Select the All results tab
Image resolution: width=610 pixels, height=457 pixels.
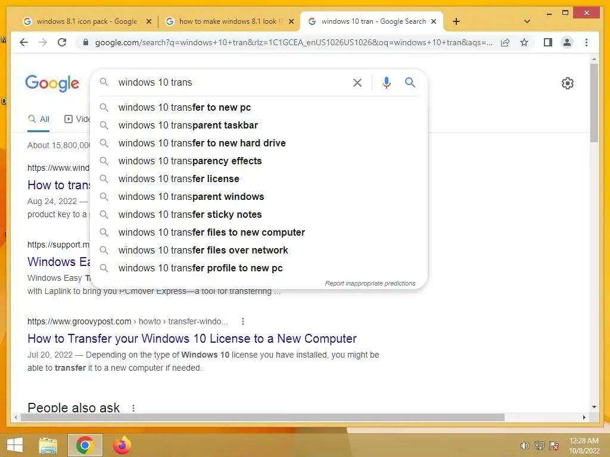[x=39, y=119]
